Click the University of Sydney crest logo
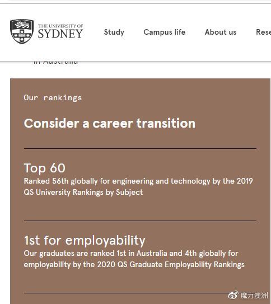Screen dimensions: 271x304 click(x=22, y=31)
